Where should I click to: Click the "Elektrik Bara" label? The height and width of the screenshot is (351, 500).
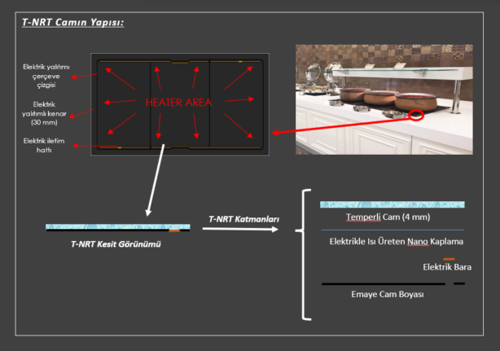pos(447,267)
